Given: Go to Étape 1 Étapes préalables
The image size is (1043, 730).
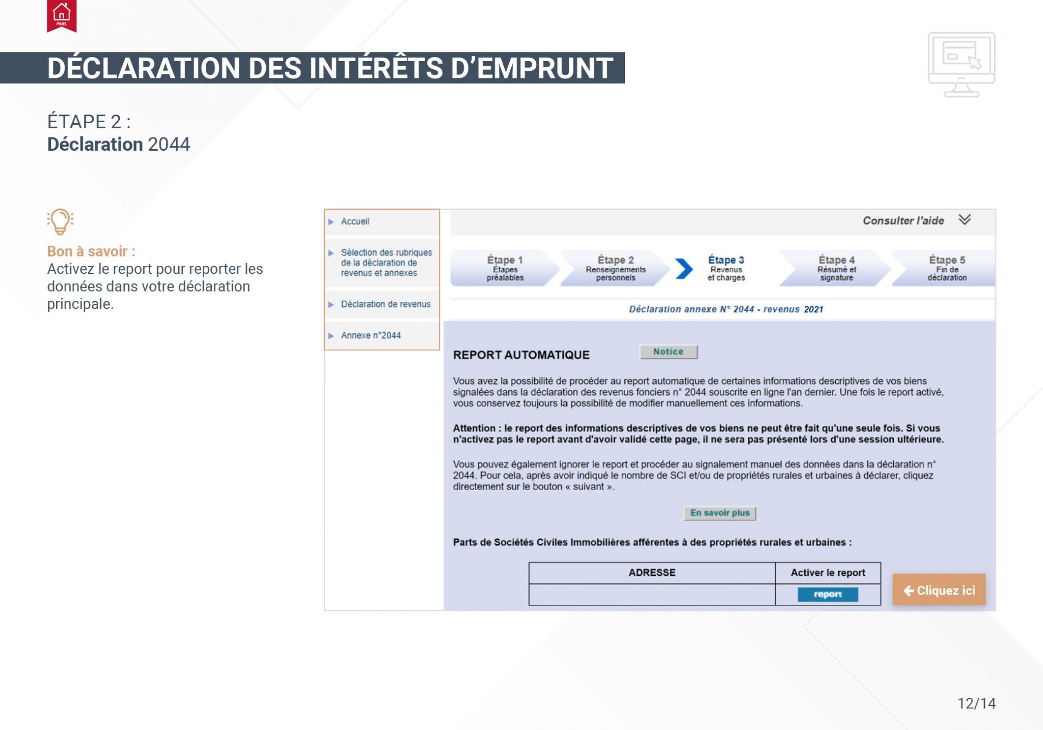Looking at the screenshot, I should (505, 268).
